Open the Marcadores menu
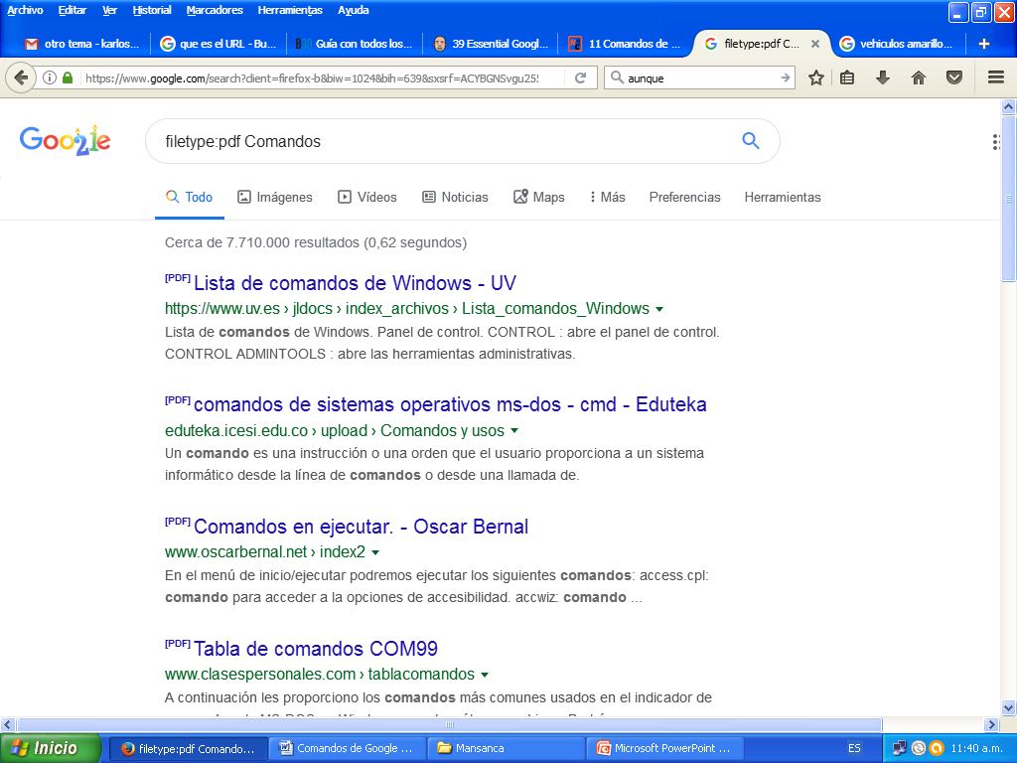Screen dimensions: 1017x763 point(215,10)
